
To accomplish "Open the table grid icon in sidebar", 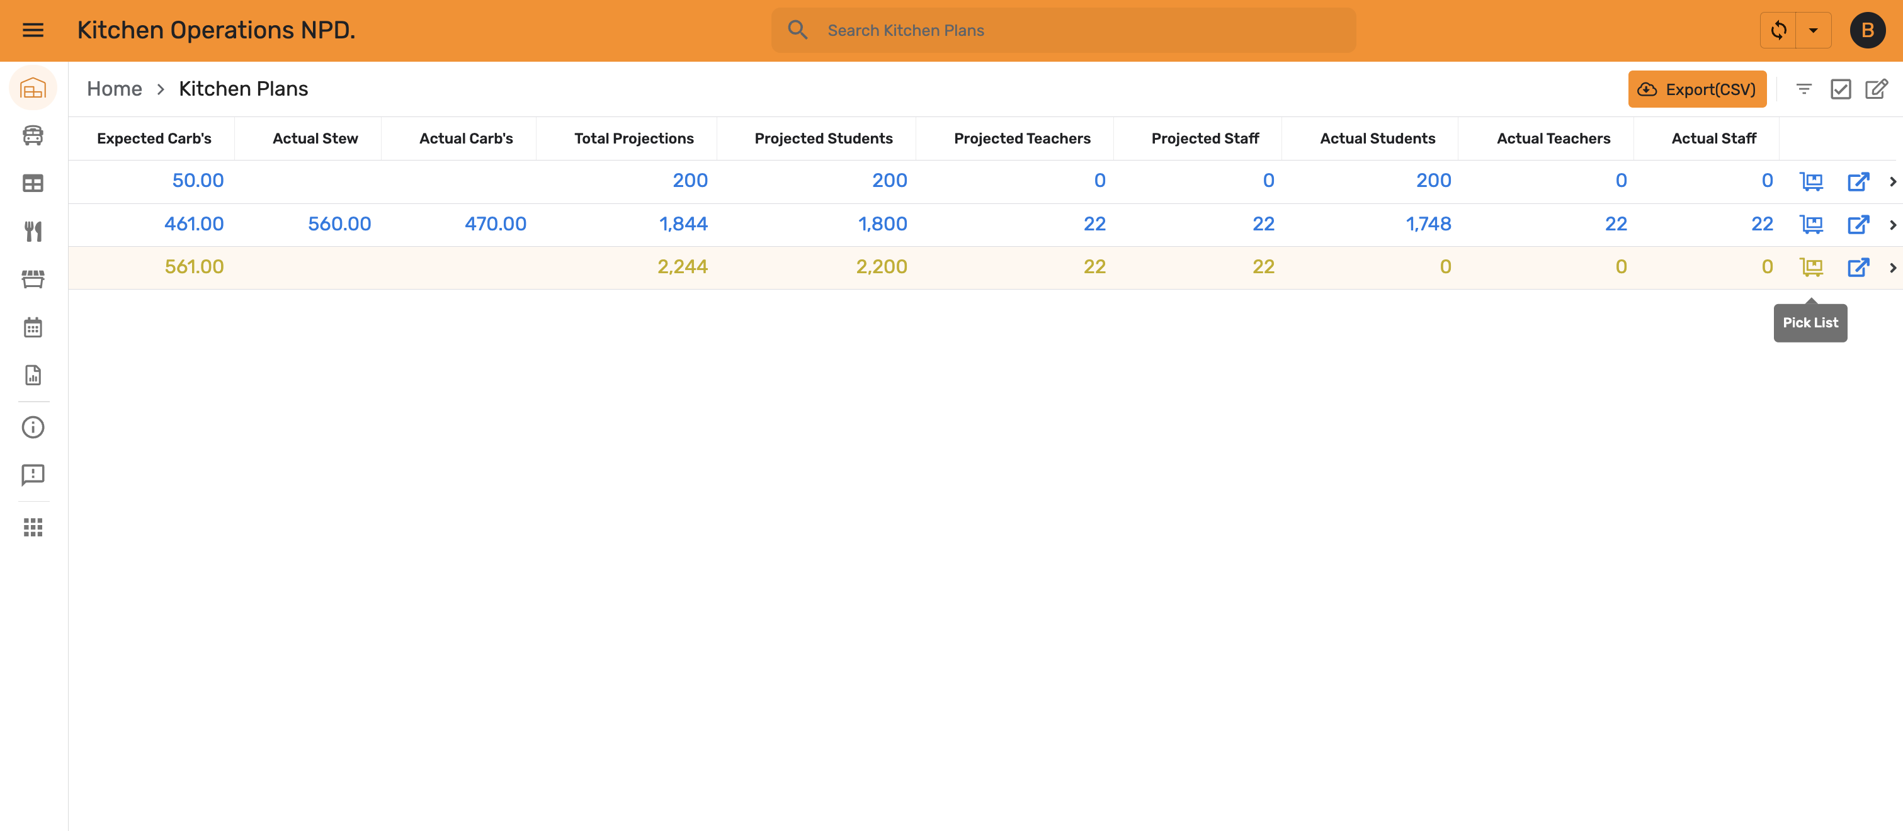I will pyautogui.click(x=33, y=183).
